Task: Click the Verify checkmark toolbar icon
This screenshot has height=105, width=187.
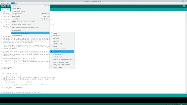Action: [x=2, y=6]
